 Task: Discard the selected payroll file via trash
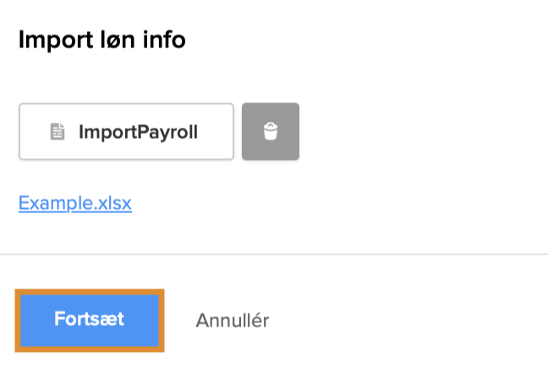271,132
